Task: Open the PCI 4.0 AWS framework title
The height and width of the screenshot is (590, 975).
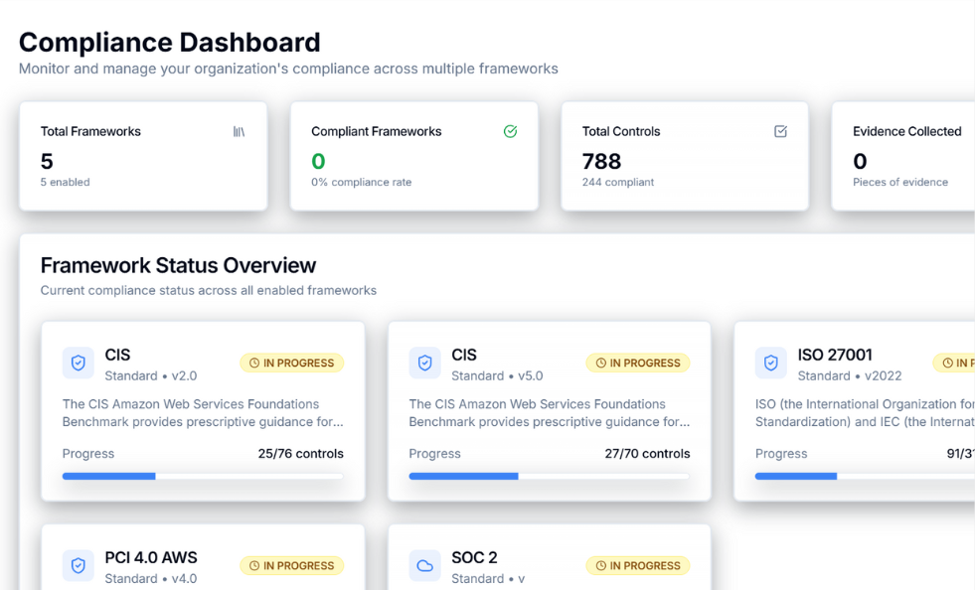Action: pos(151,557)
